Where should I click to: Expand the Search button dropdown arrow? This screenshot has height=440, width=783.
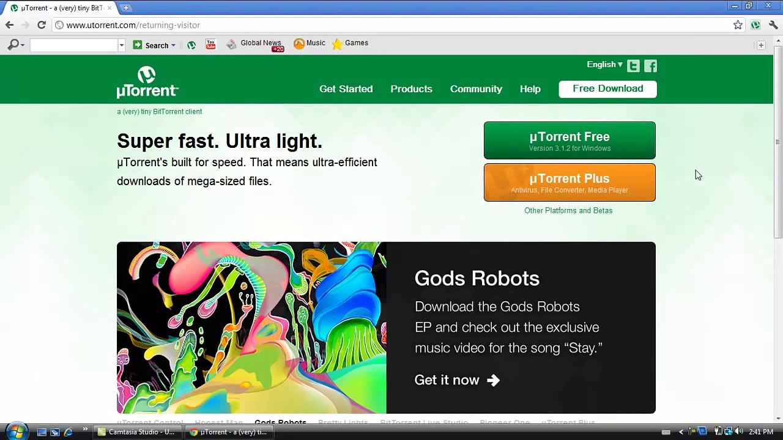point(173,45)
